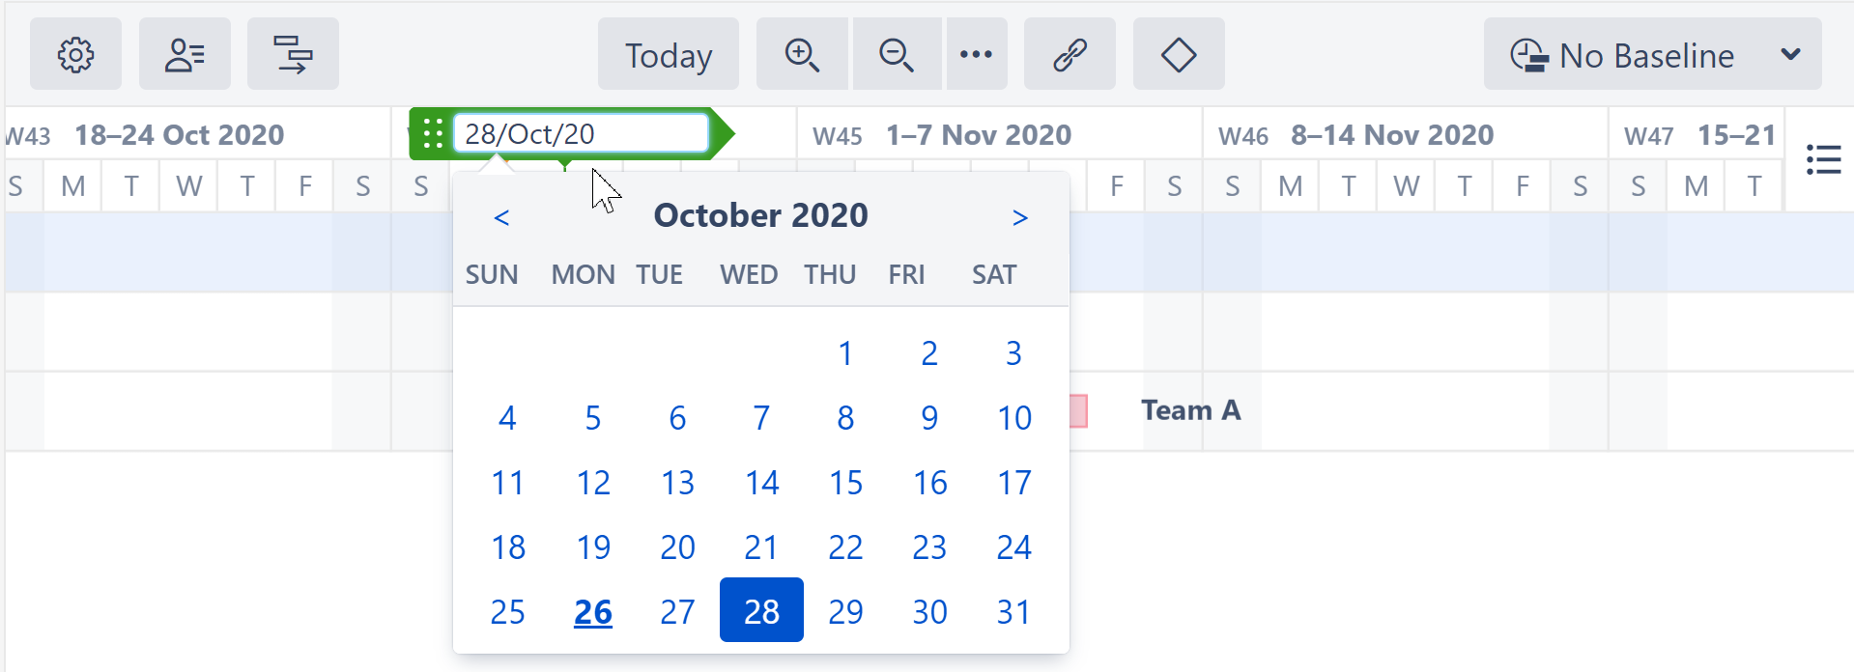Select October 26 in the date picker
This screenshot has width=1854, height=672.
(x=592, y=610)
